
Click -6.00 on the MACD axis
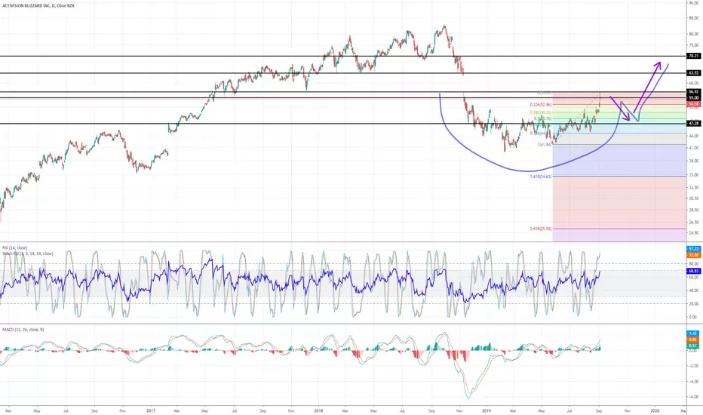coord(694,397)
